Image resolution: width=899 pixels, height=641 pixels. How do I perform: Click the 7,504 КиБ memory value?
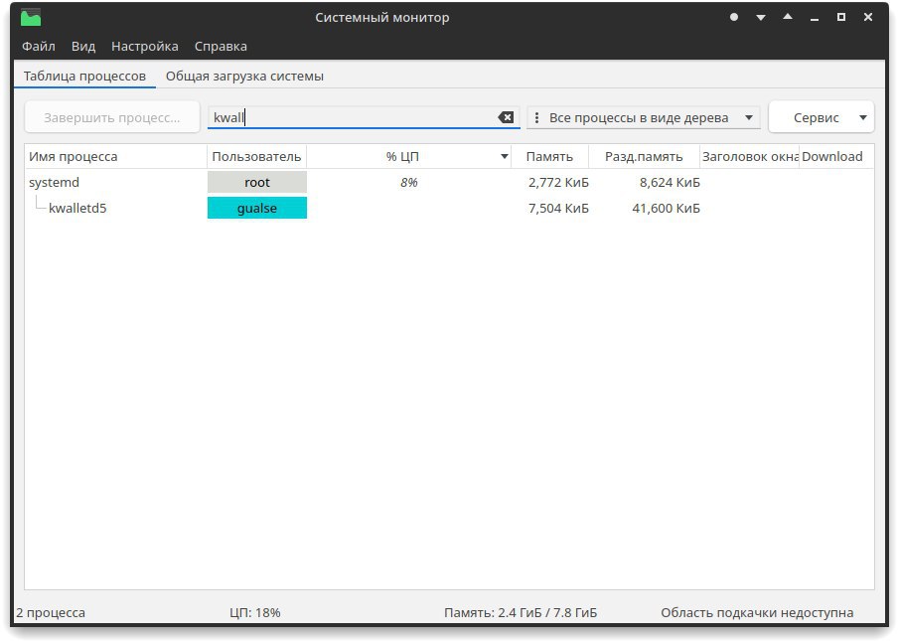click(x=558, y=208)
